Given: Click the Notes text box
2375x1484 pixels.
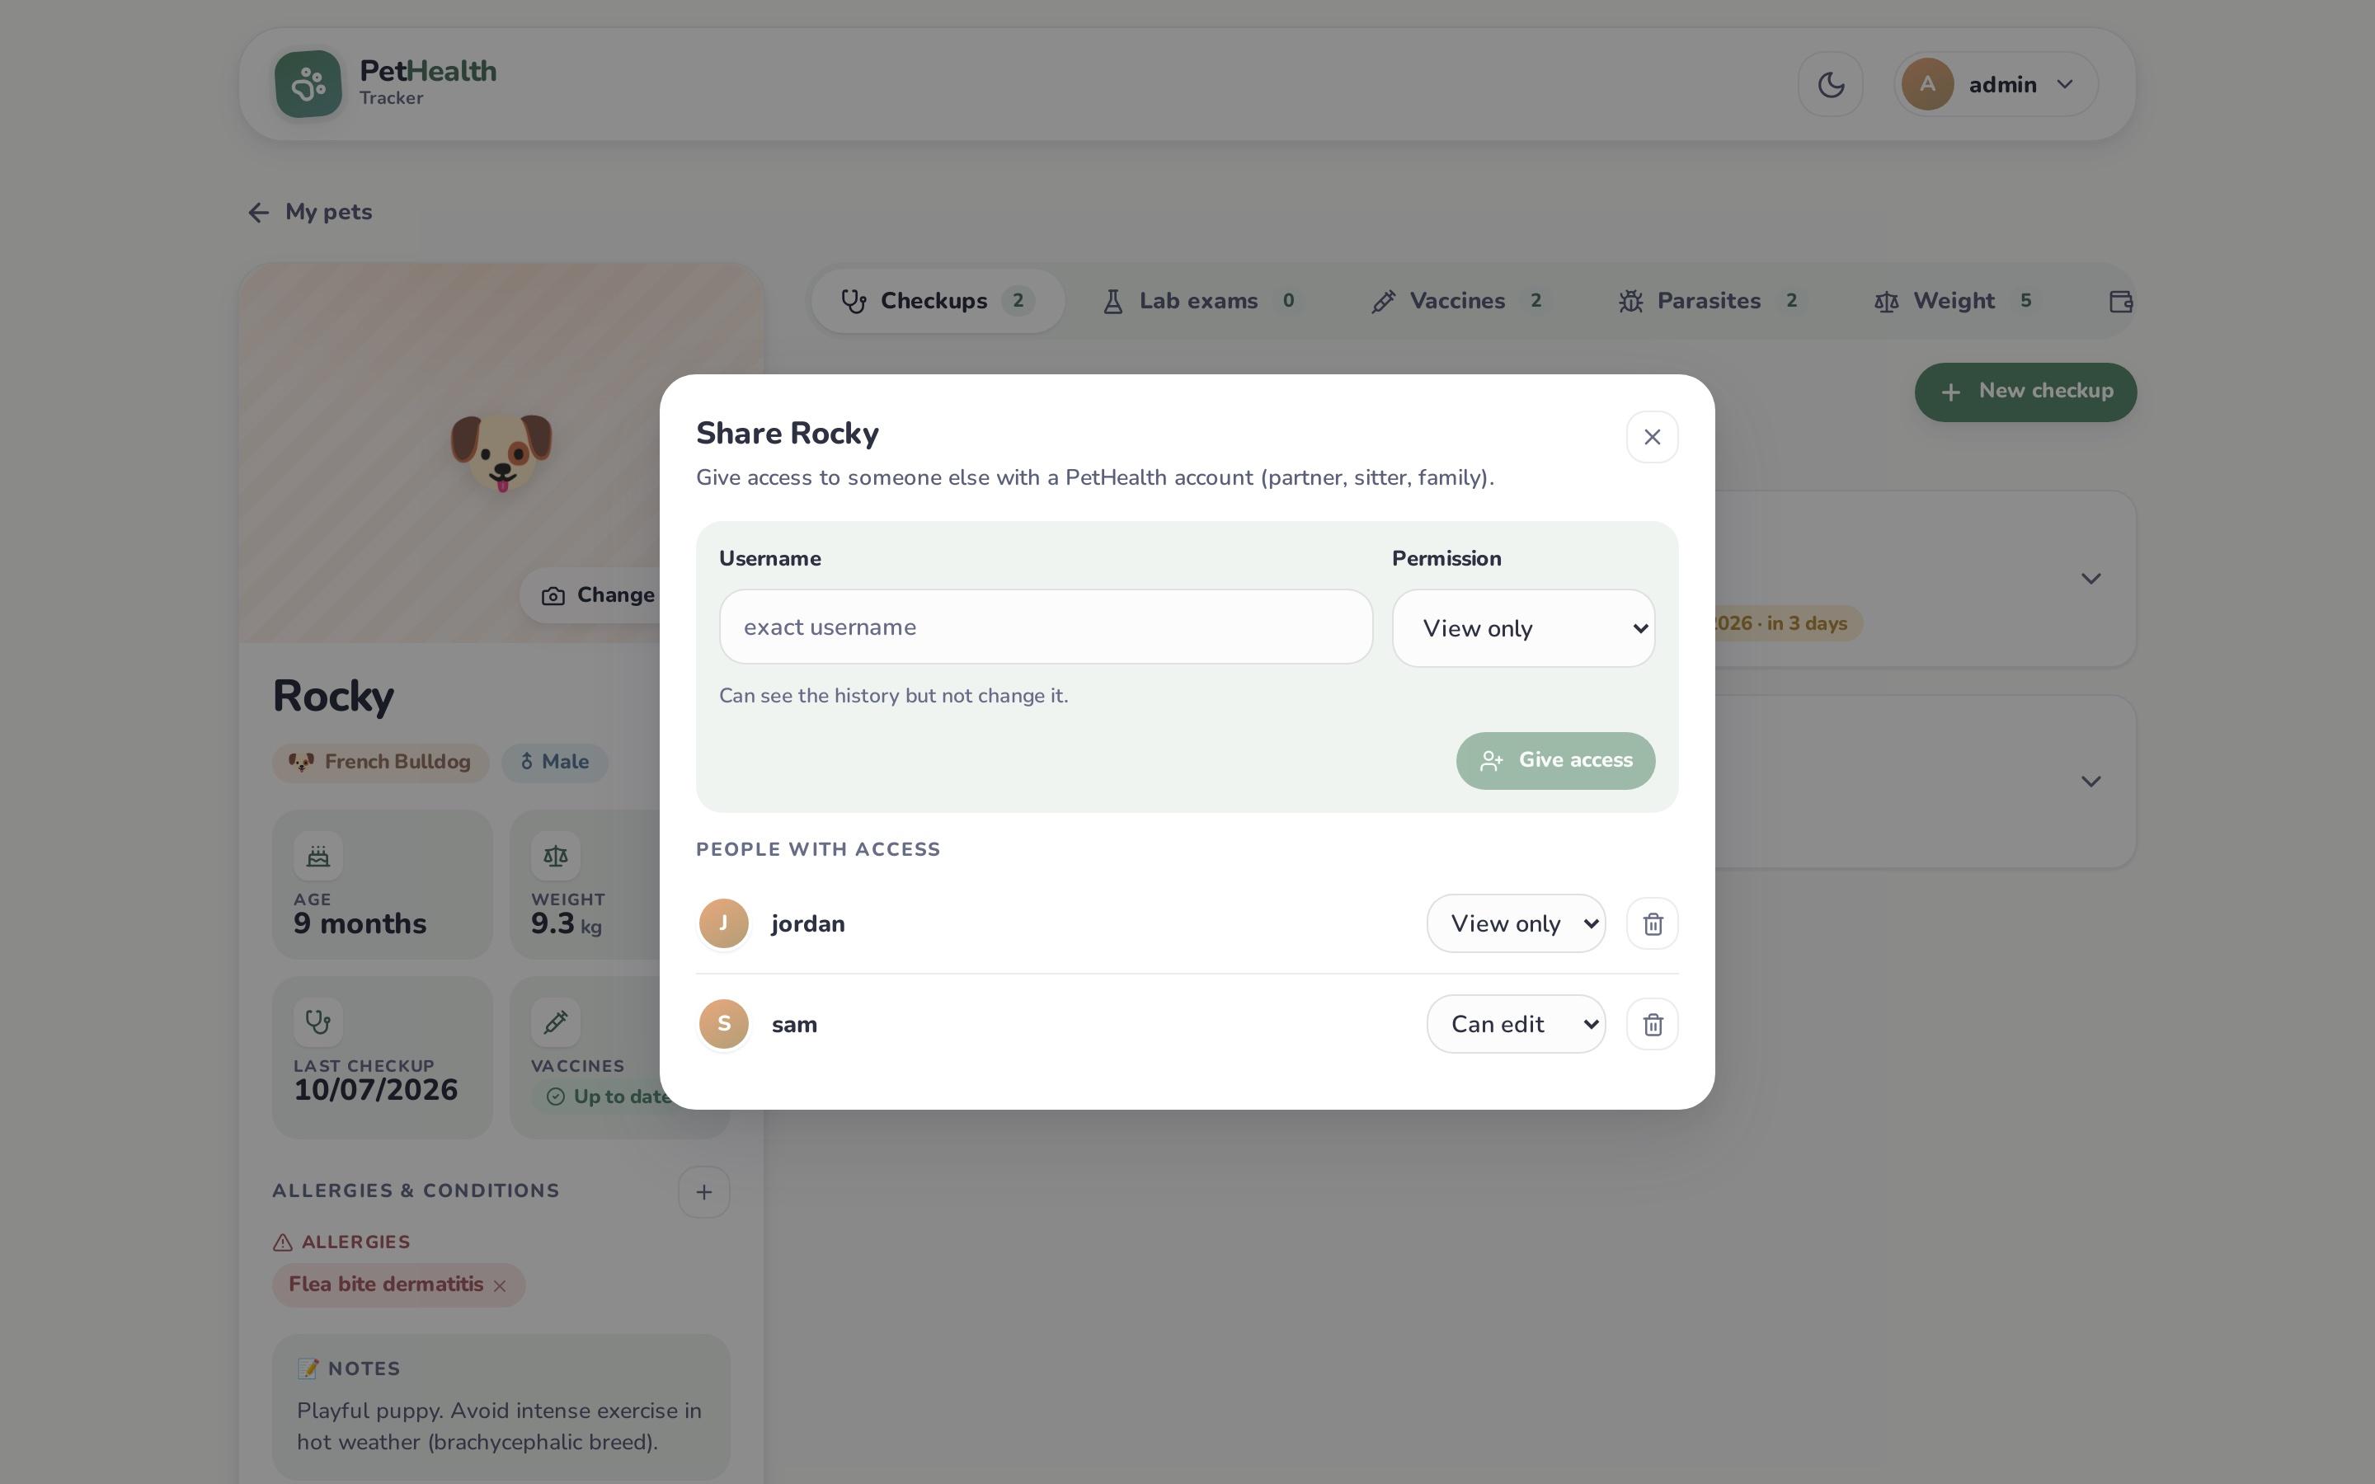Looking at the screenshot, I should click(501, 1407).
